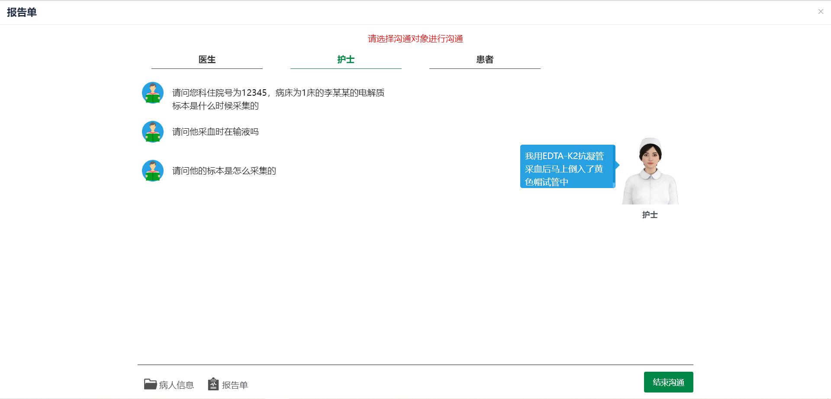
Task: Ask when the electrolyte sample was collected
Action: (278, 99)
